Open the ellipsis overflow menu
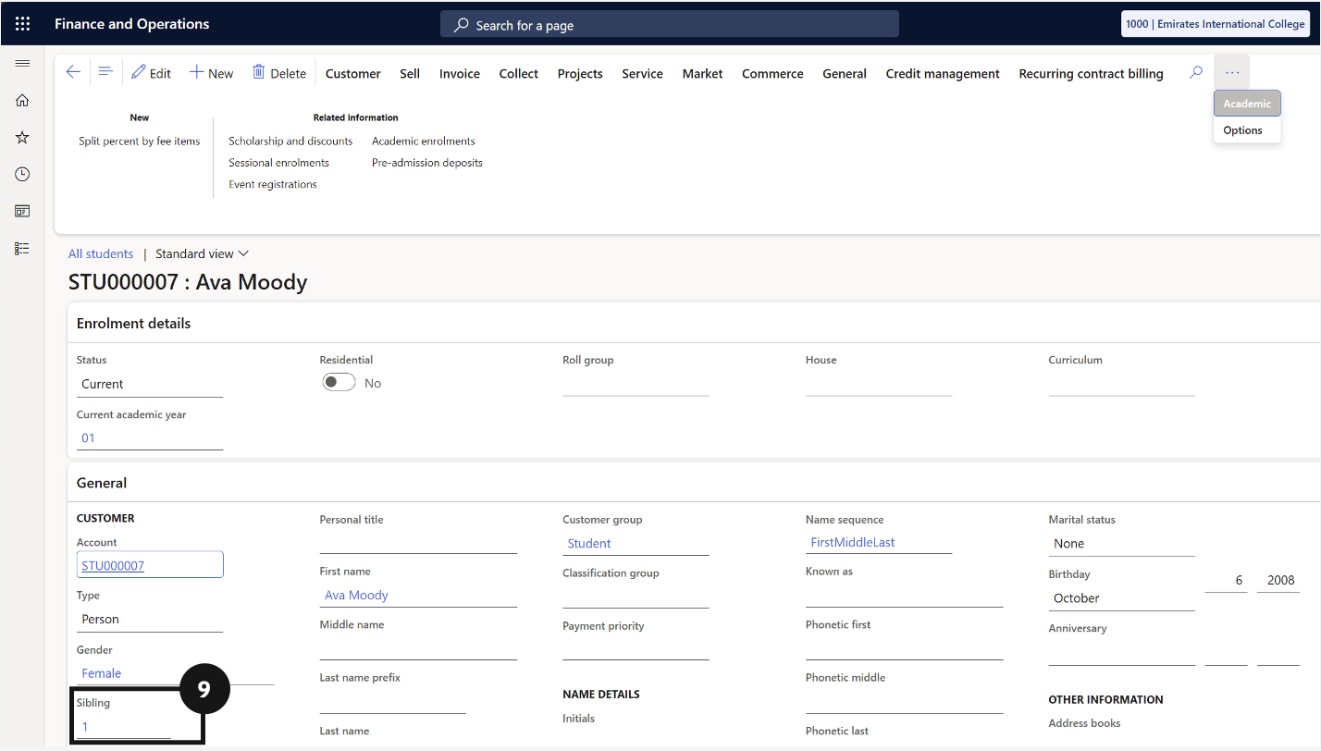The image size is (1321, 751). (1231, 72)
